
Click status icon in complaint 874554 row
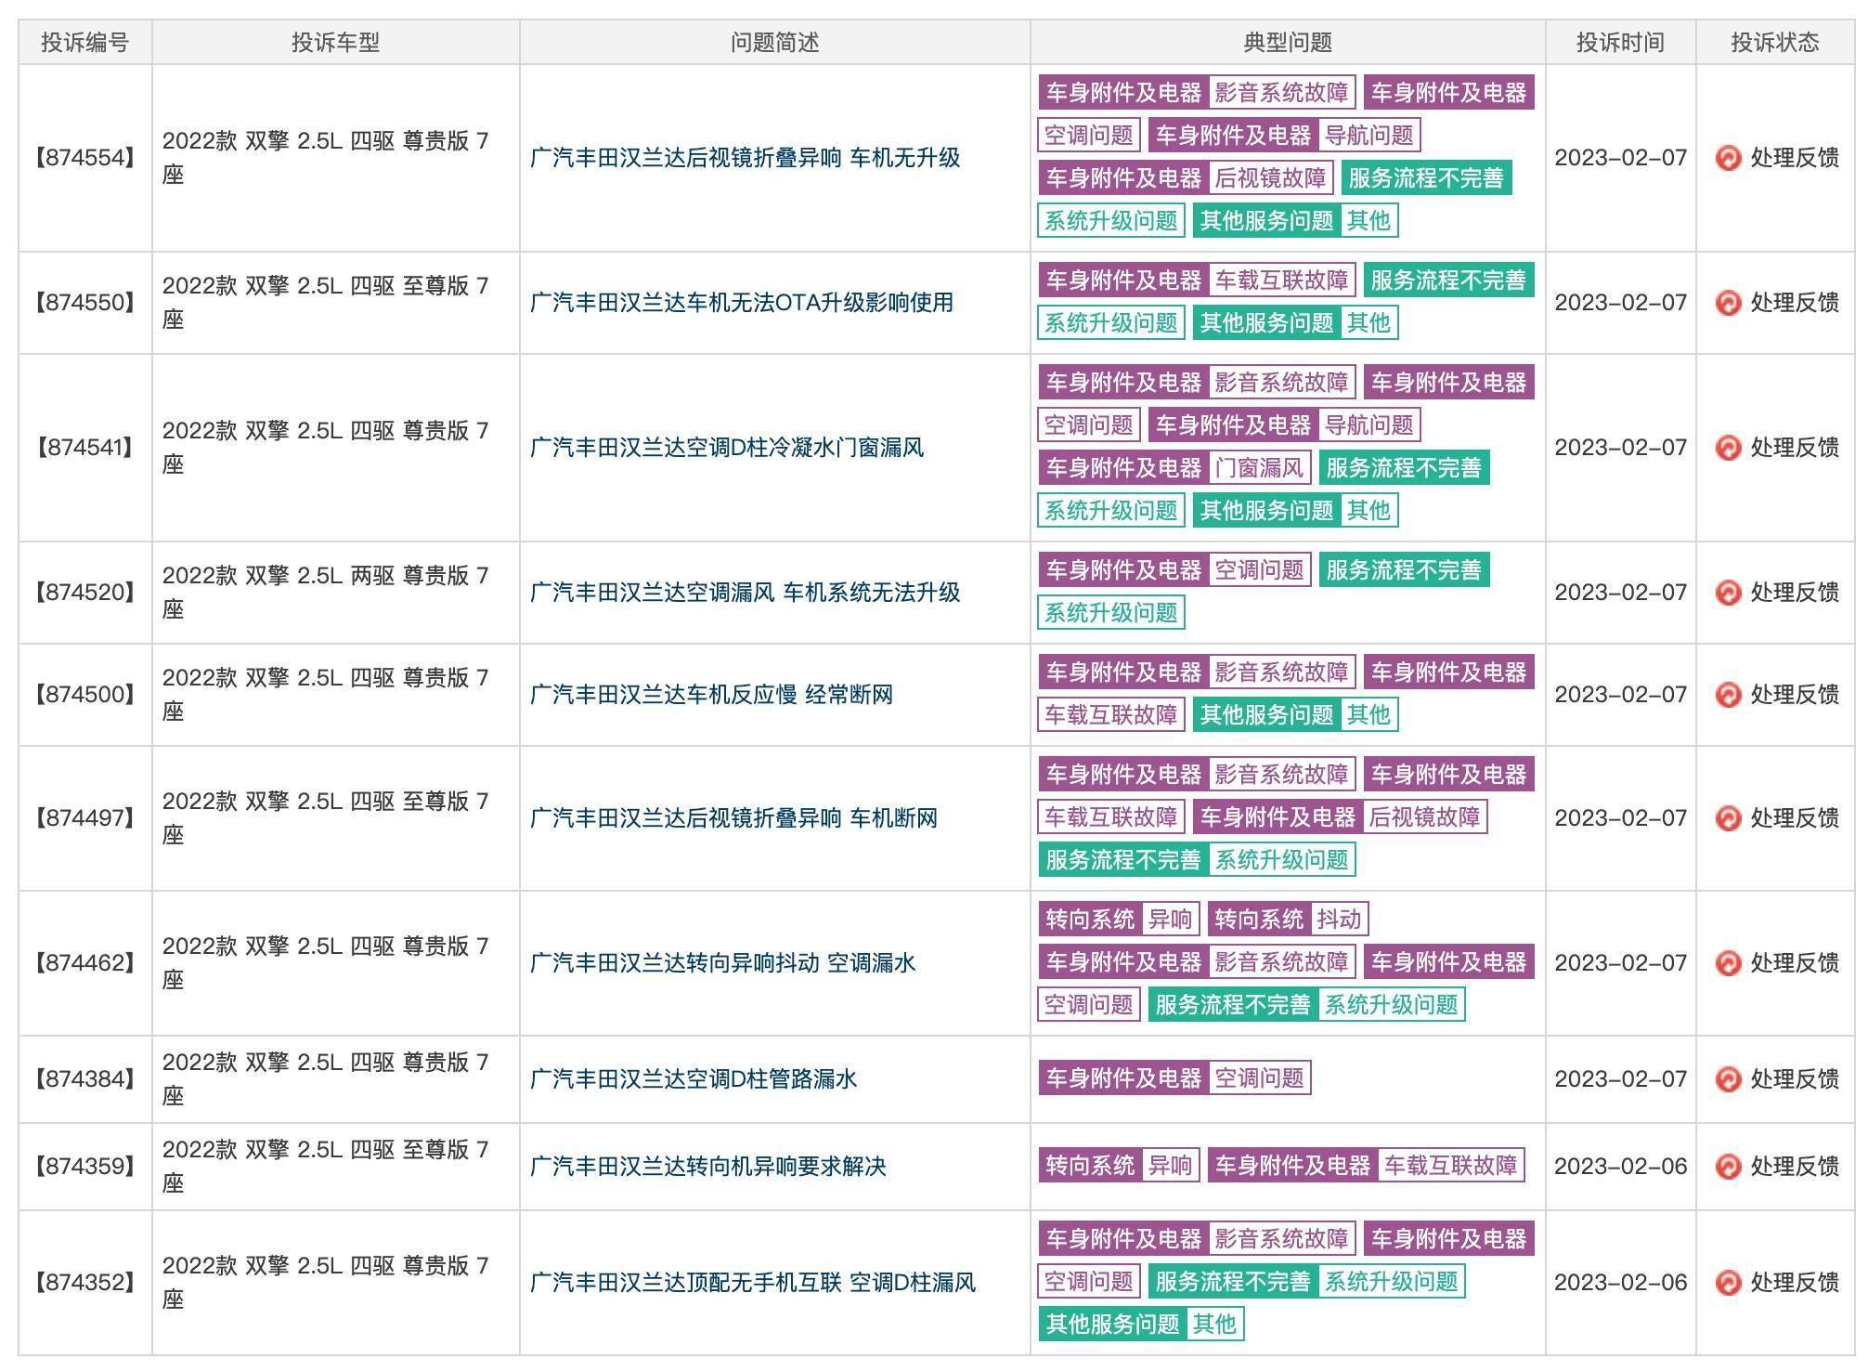coord(1728,158)
